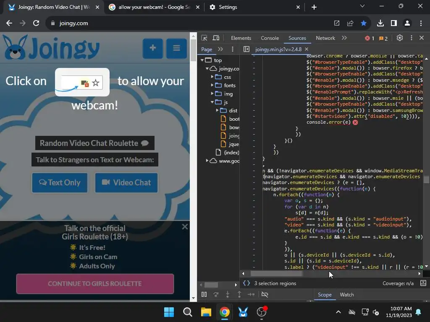430x322 pixels.
Task: Pause script execution in the debugger
Action: coord(204,295)
